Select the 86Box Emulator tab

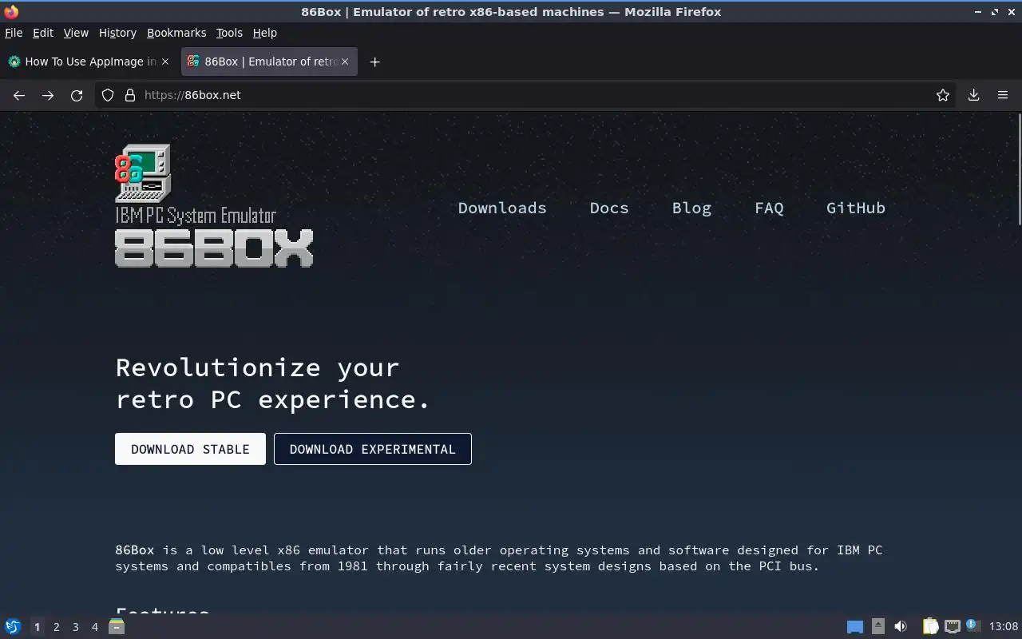tap(269, 62)
